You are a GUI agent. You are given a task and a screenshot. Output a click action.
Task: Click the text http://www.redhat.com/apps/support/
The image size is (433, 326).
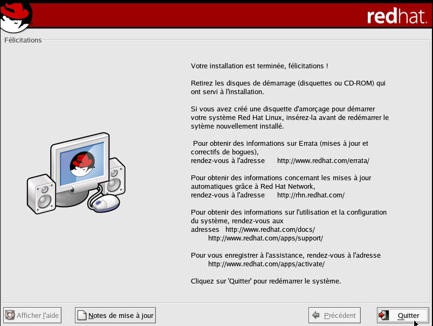pyautogui.click(x=265, y=238)
